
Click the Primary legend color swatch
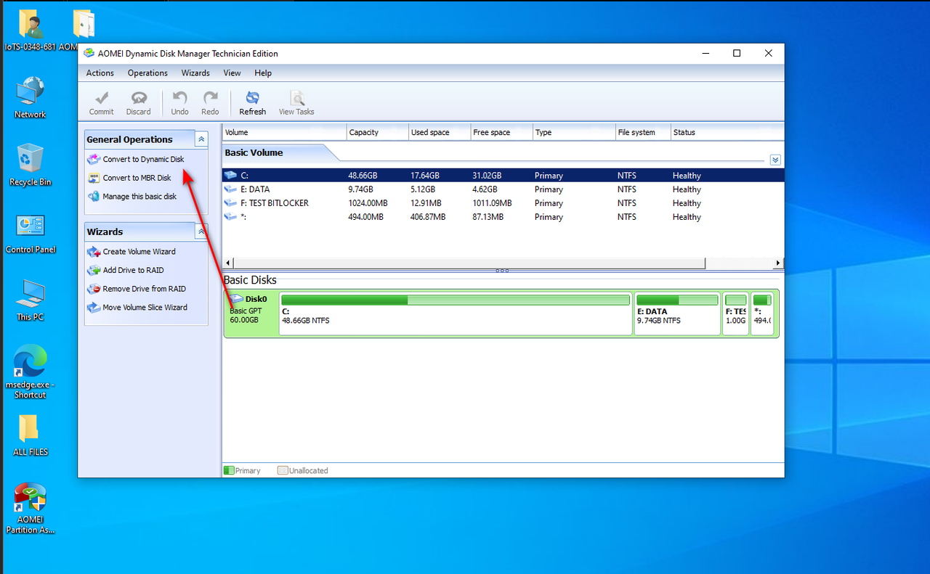coord(229,471)
